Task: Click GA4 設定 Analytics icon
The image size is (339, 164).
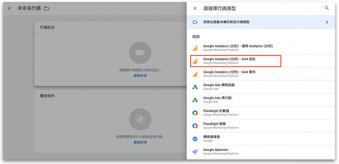Action: pos(195,61)
